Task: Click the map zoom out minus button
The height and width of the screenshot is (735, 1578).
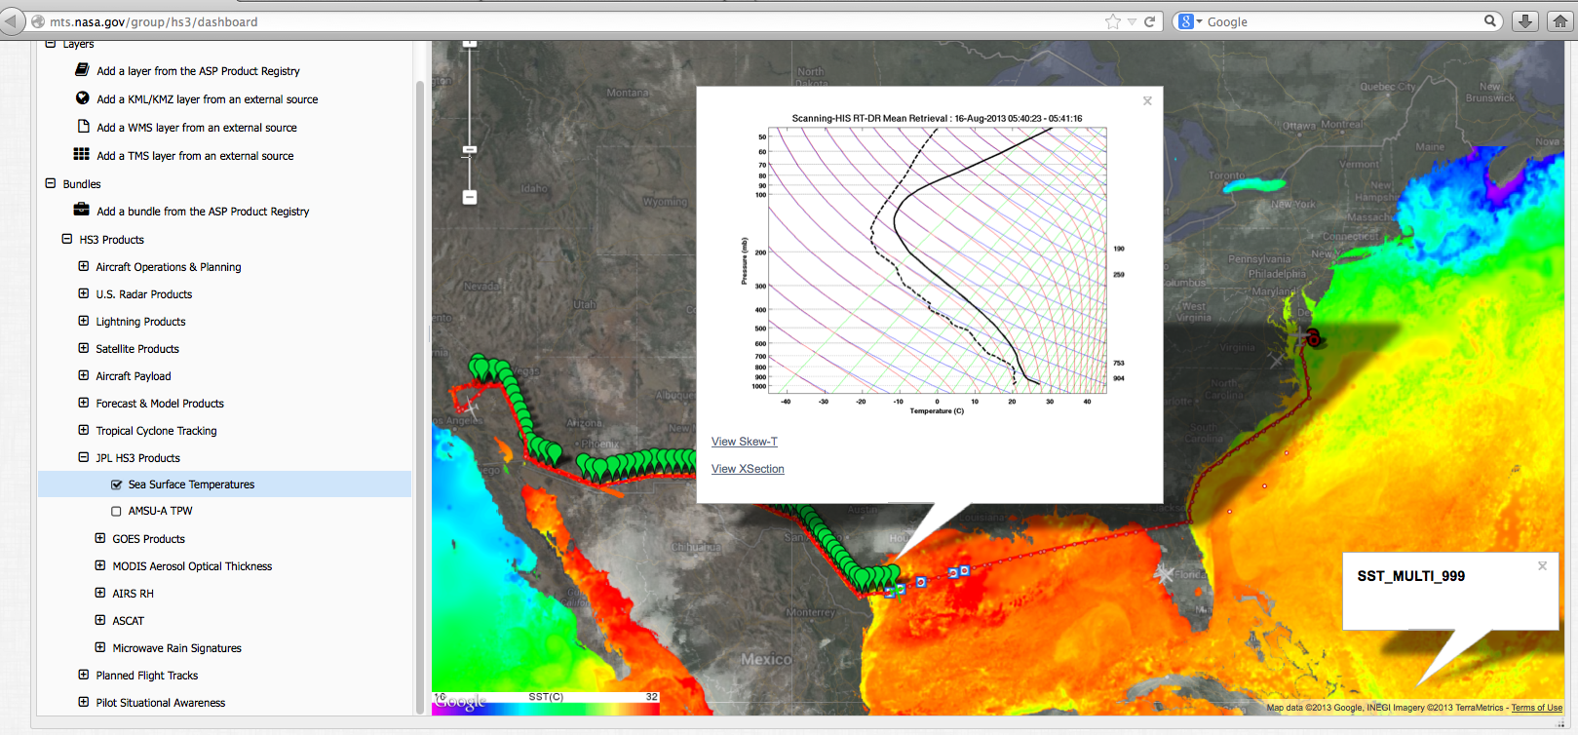Action: [470, 198]
